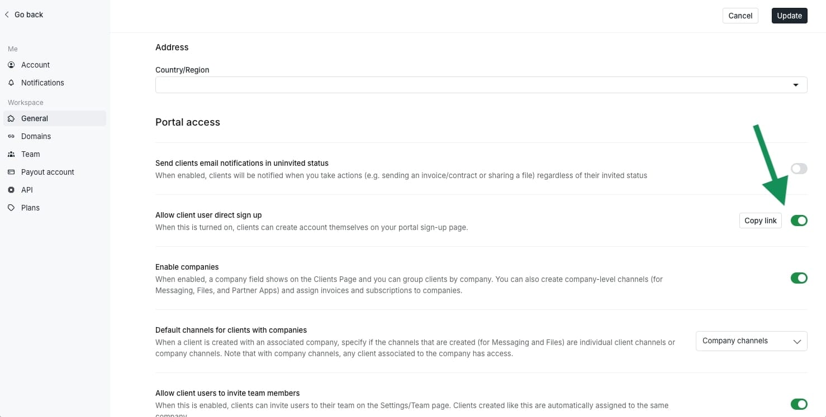Click the Plans tag icon
Viewport: 826px width, 417px height.
point(11,208)
